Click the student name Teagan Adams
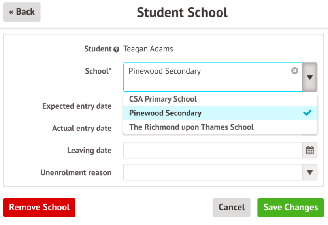328x225 pixels. coord(148,49)
